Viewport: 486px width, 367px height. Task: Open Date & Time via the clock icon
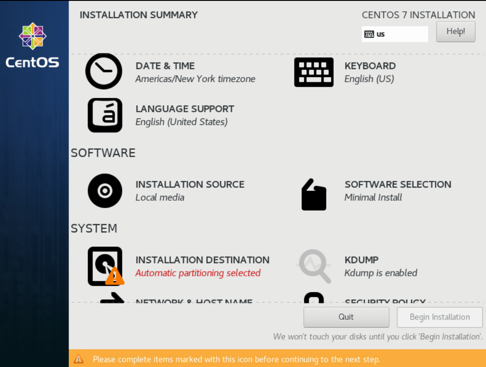(x=104, y=71)
